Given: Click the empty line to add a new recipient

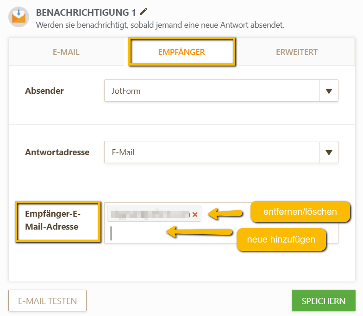Looking at the screenshot, I should tap(139, 233).
